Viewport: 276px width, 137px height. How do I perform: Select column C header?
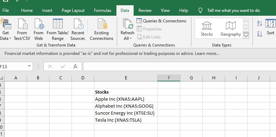click(x=61, y=78)
